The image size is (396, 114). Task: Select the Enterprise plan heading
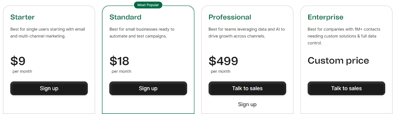tap(326, 17)
